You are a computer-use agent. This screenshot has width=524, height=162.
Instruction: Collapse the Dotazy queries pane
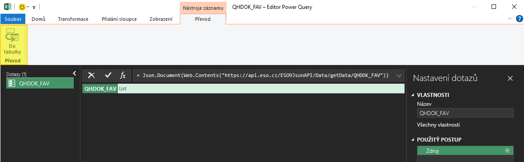tap(75, 73)
